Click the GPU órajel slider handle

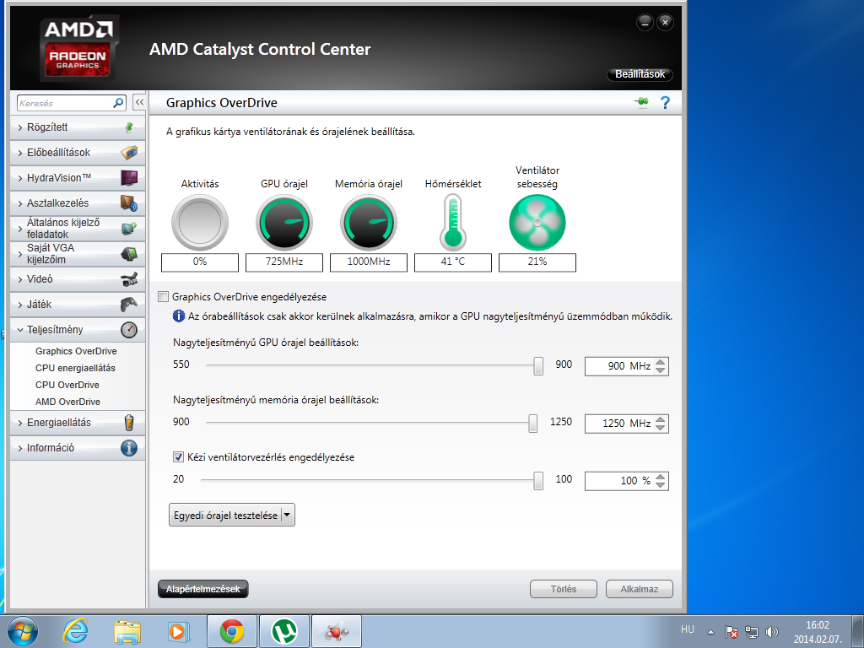coord(538,366)
